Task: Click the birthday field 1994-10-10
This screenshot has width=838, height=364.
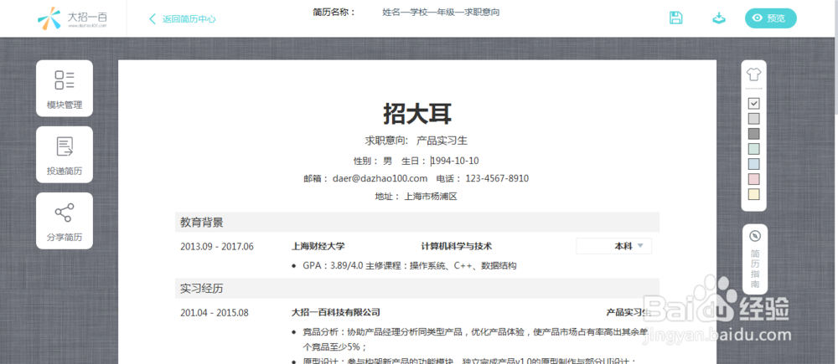Action: (x=455, y=161)
